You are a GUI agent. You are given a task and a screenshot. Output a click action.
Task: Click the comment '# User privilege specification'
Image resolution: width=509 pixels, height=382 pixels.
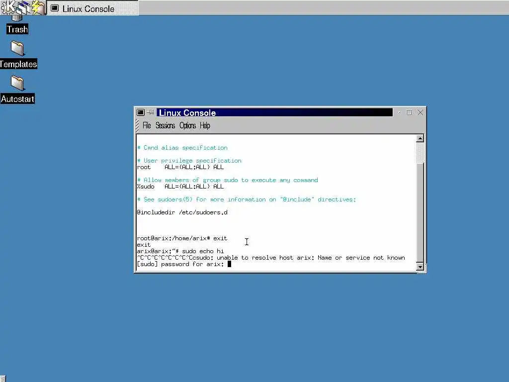point(189,161)
